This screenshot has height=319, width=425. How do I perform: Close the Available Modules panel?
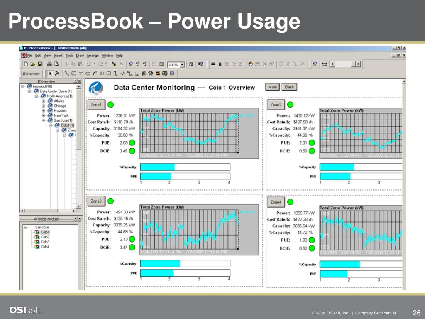[80, 219]
